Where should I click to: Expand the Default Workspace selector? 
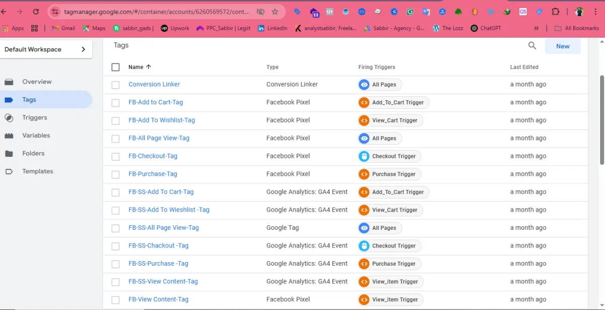46,49
